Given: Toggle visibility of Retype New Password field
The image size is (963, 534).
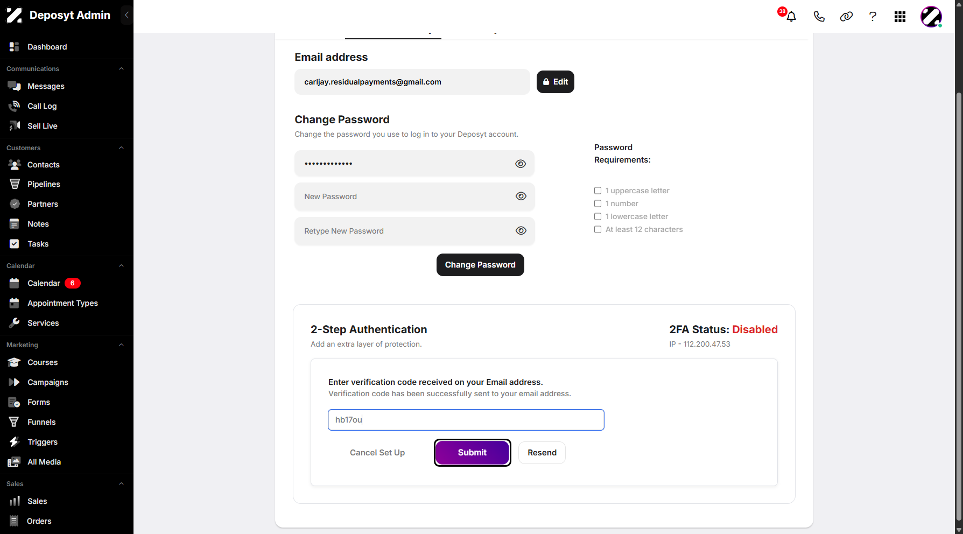Looking at the screenshot, I should click(521, 231).
